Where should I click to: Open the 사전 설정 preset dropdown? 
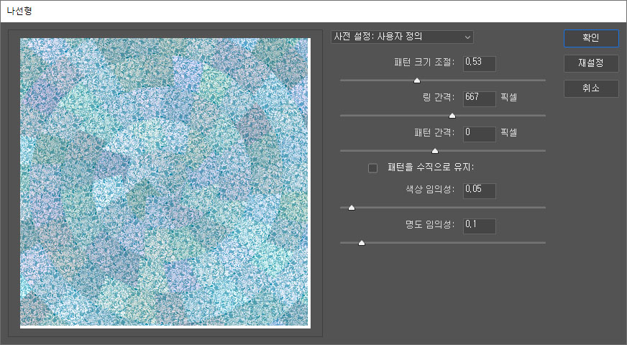(x=402, y=37)
